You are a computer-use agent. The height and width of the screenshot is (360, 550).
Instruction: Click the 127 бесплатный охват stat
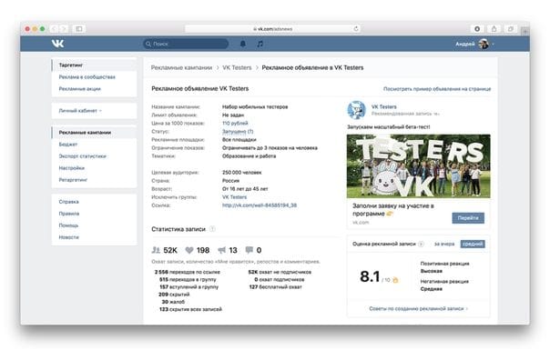tap(275, 286)
